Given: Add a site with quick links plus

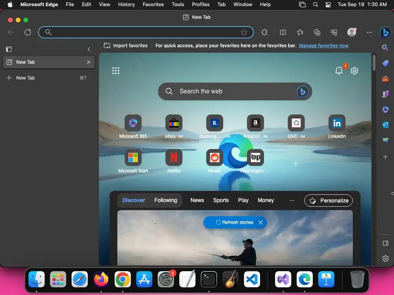Looking at the screenshot, I should (x=296, y=163).
